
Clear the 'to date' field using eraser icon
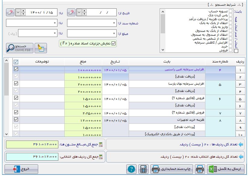click(10, 13)
